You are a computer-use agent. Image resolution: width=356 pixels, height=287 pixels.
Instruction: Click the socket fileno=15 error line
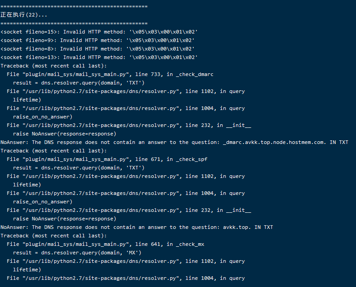point(99,32)
